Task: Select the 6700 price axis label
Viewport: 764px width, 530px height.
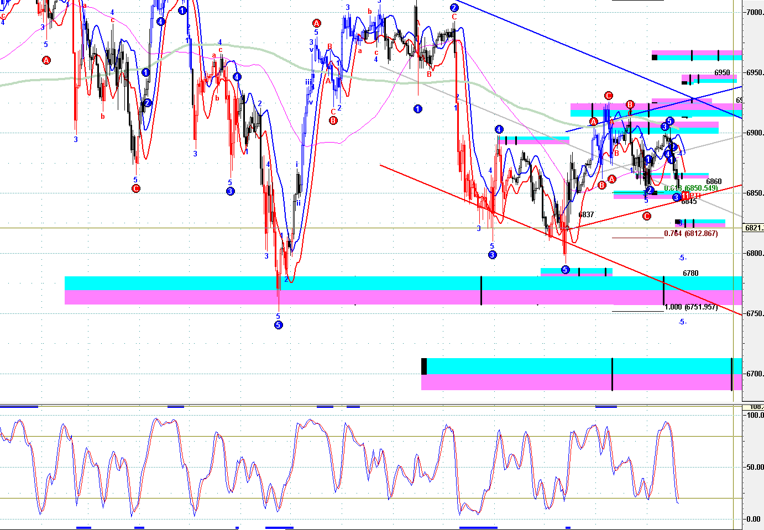Action: click(754, 374)
